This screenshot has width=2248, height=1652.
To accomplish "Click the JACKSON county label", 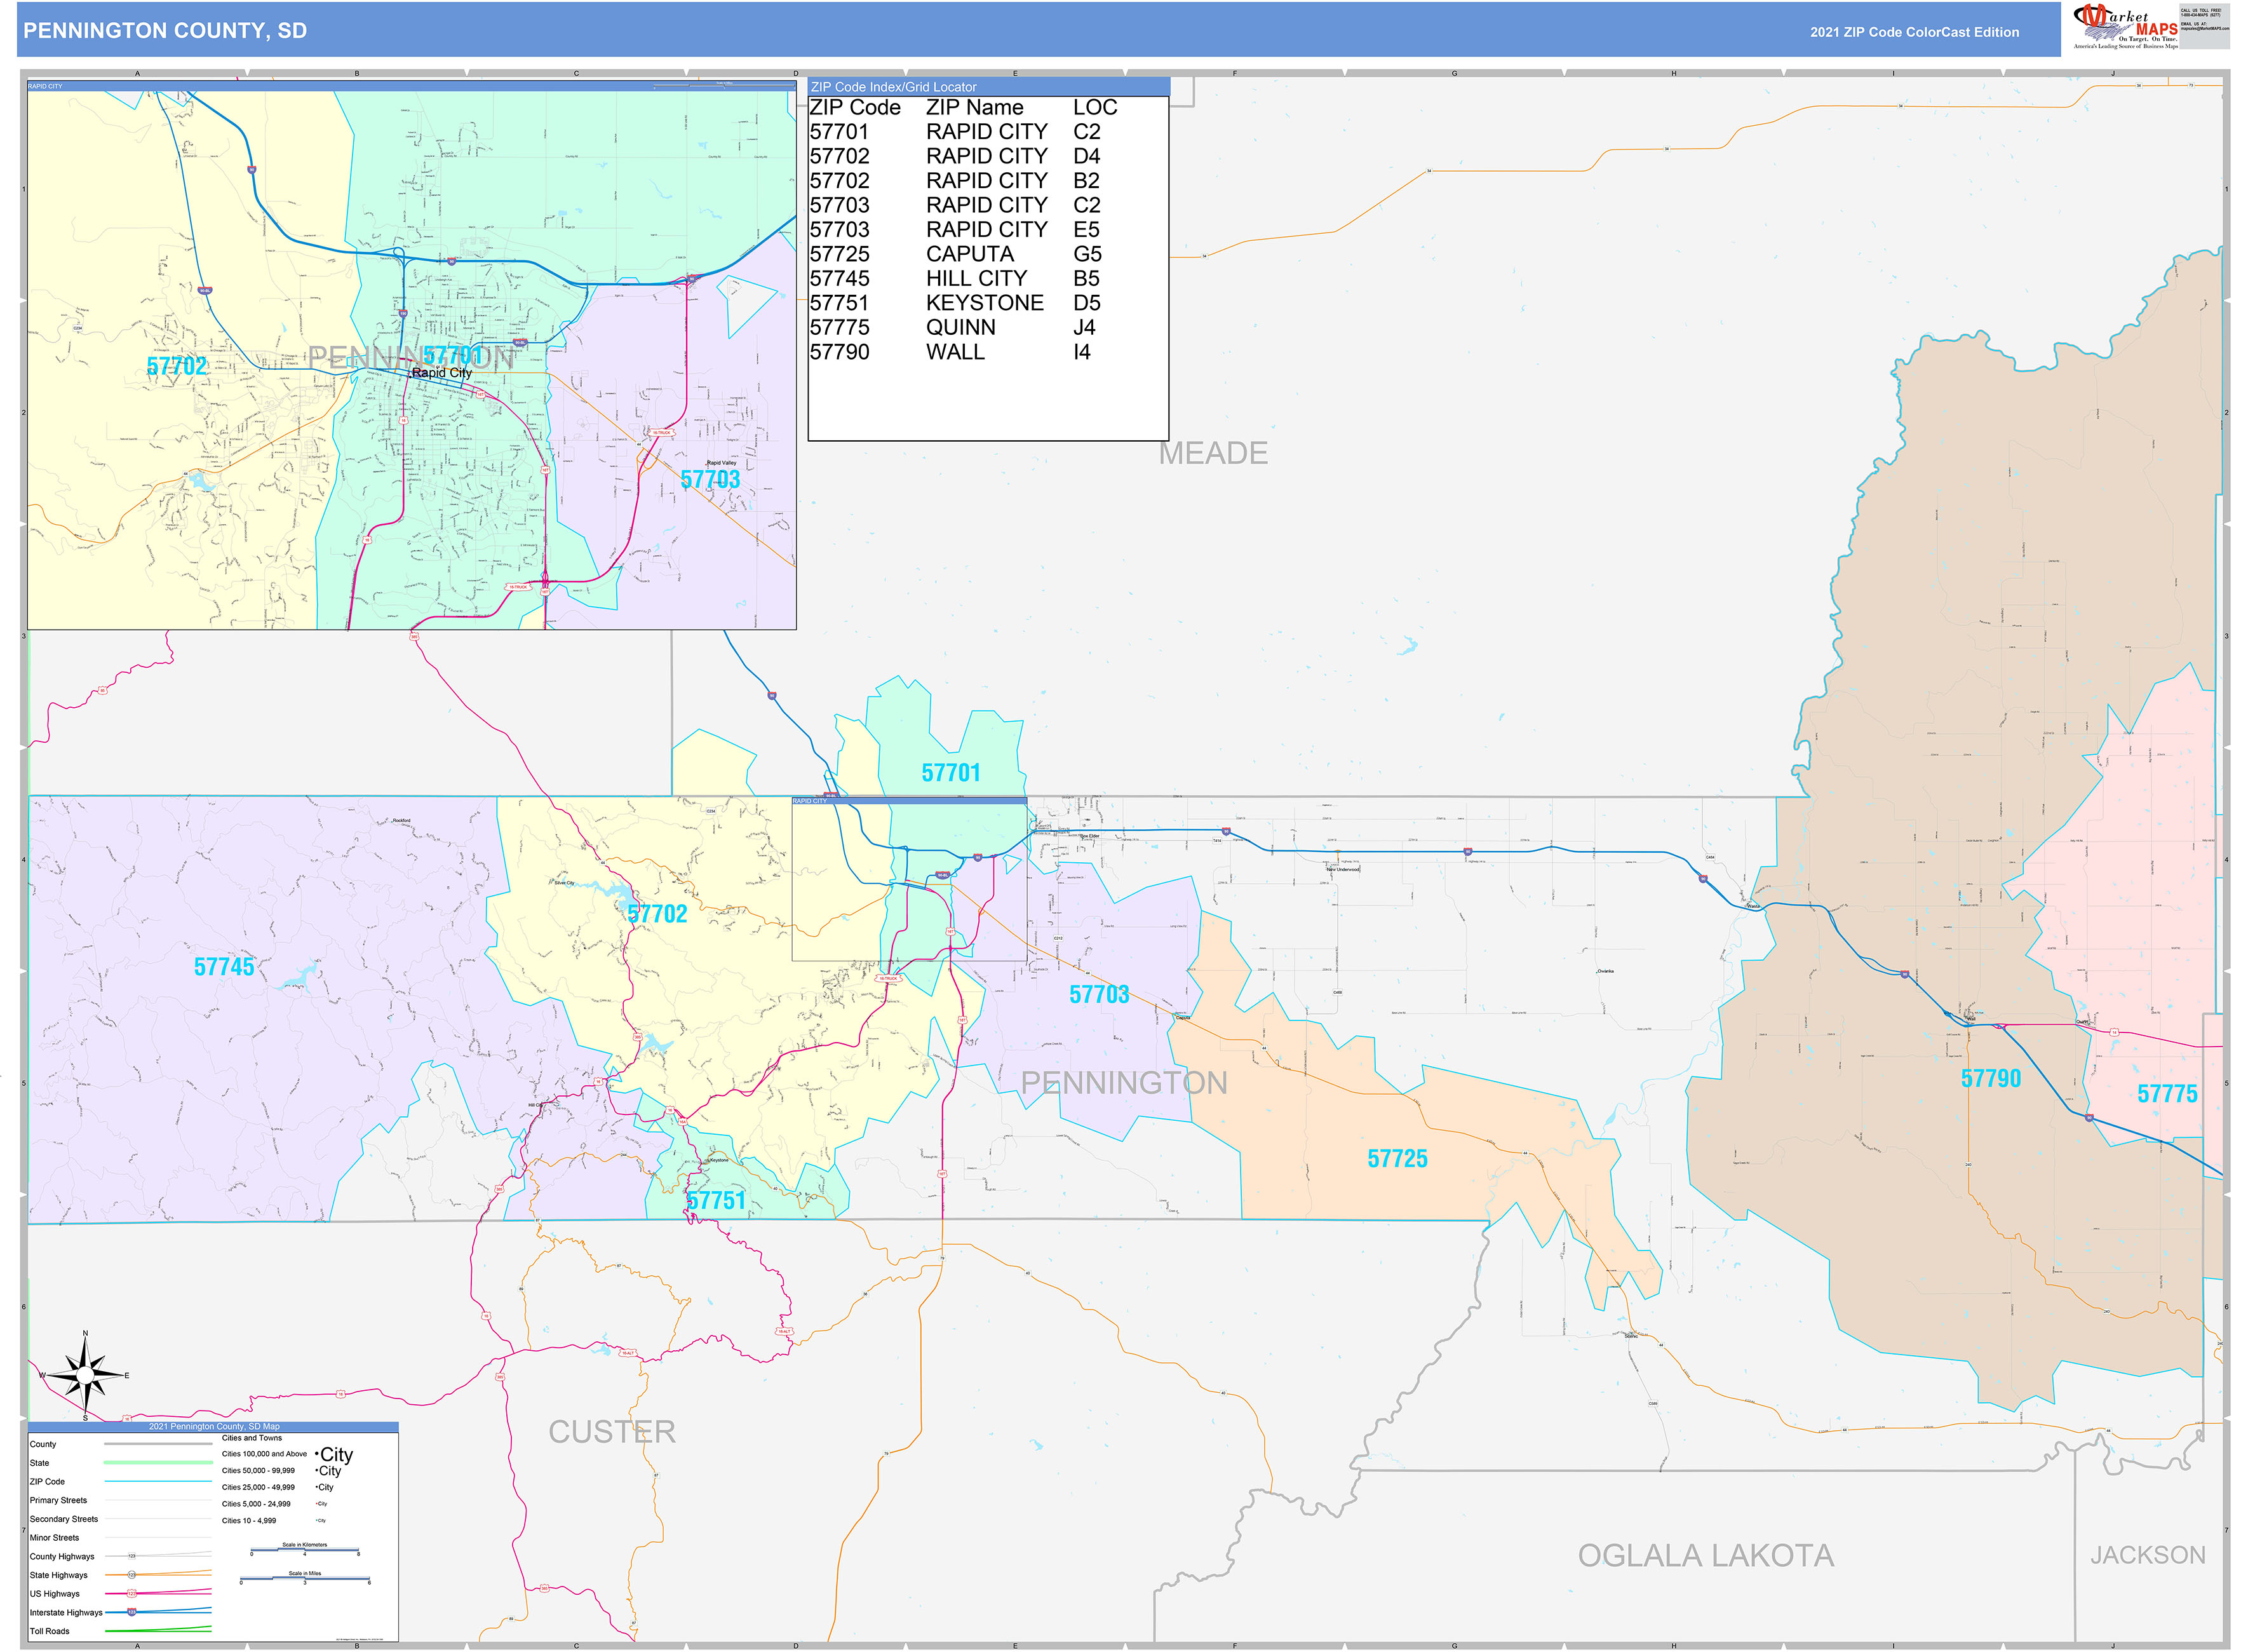I will pyautogui.click(x=2147, y=1555).
